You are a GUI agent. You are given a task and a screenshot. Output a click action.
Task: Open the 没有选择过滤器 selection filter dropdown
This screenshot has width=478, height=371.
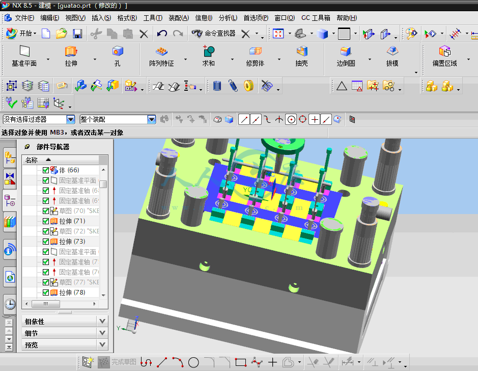[70, 119]
